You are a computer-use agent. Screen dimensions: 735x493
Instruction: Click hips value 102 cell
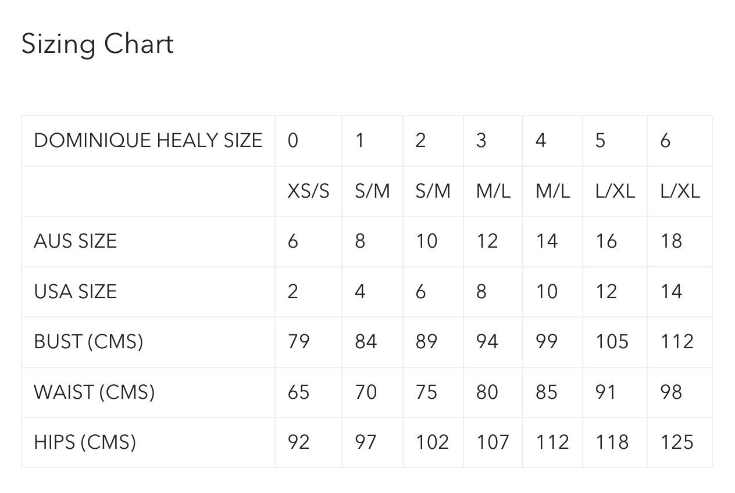tap(432, 442)
